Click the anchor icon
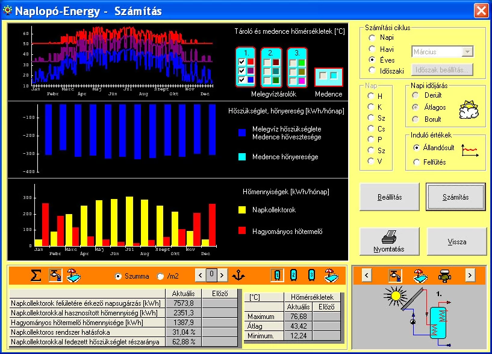This screenshot has height=354, width=492. point(238,276)
